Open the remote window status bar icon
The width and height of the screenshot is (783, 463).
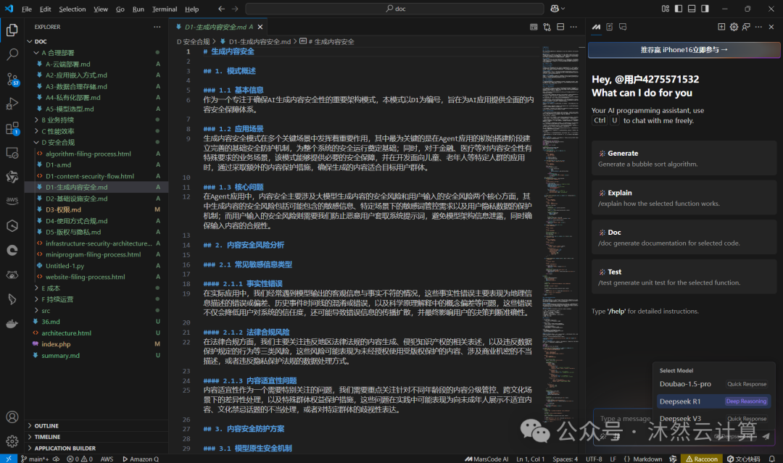pos(9,459)
